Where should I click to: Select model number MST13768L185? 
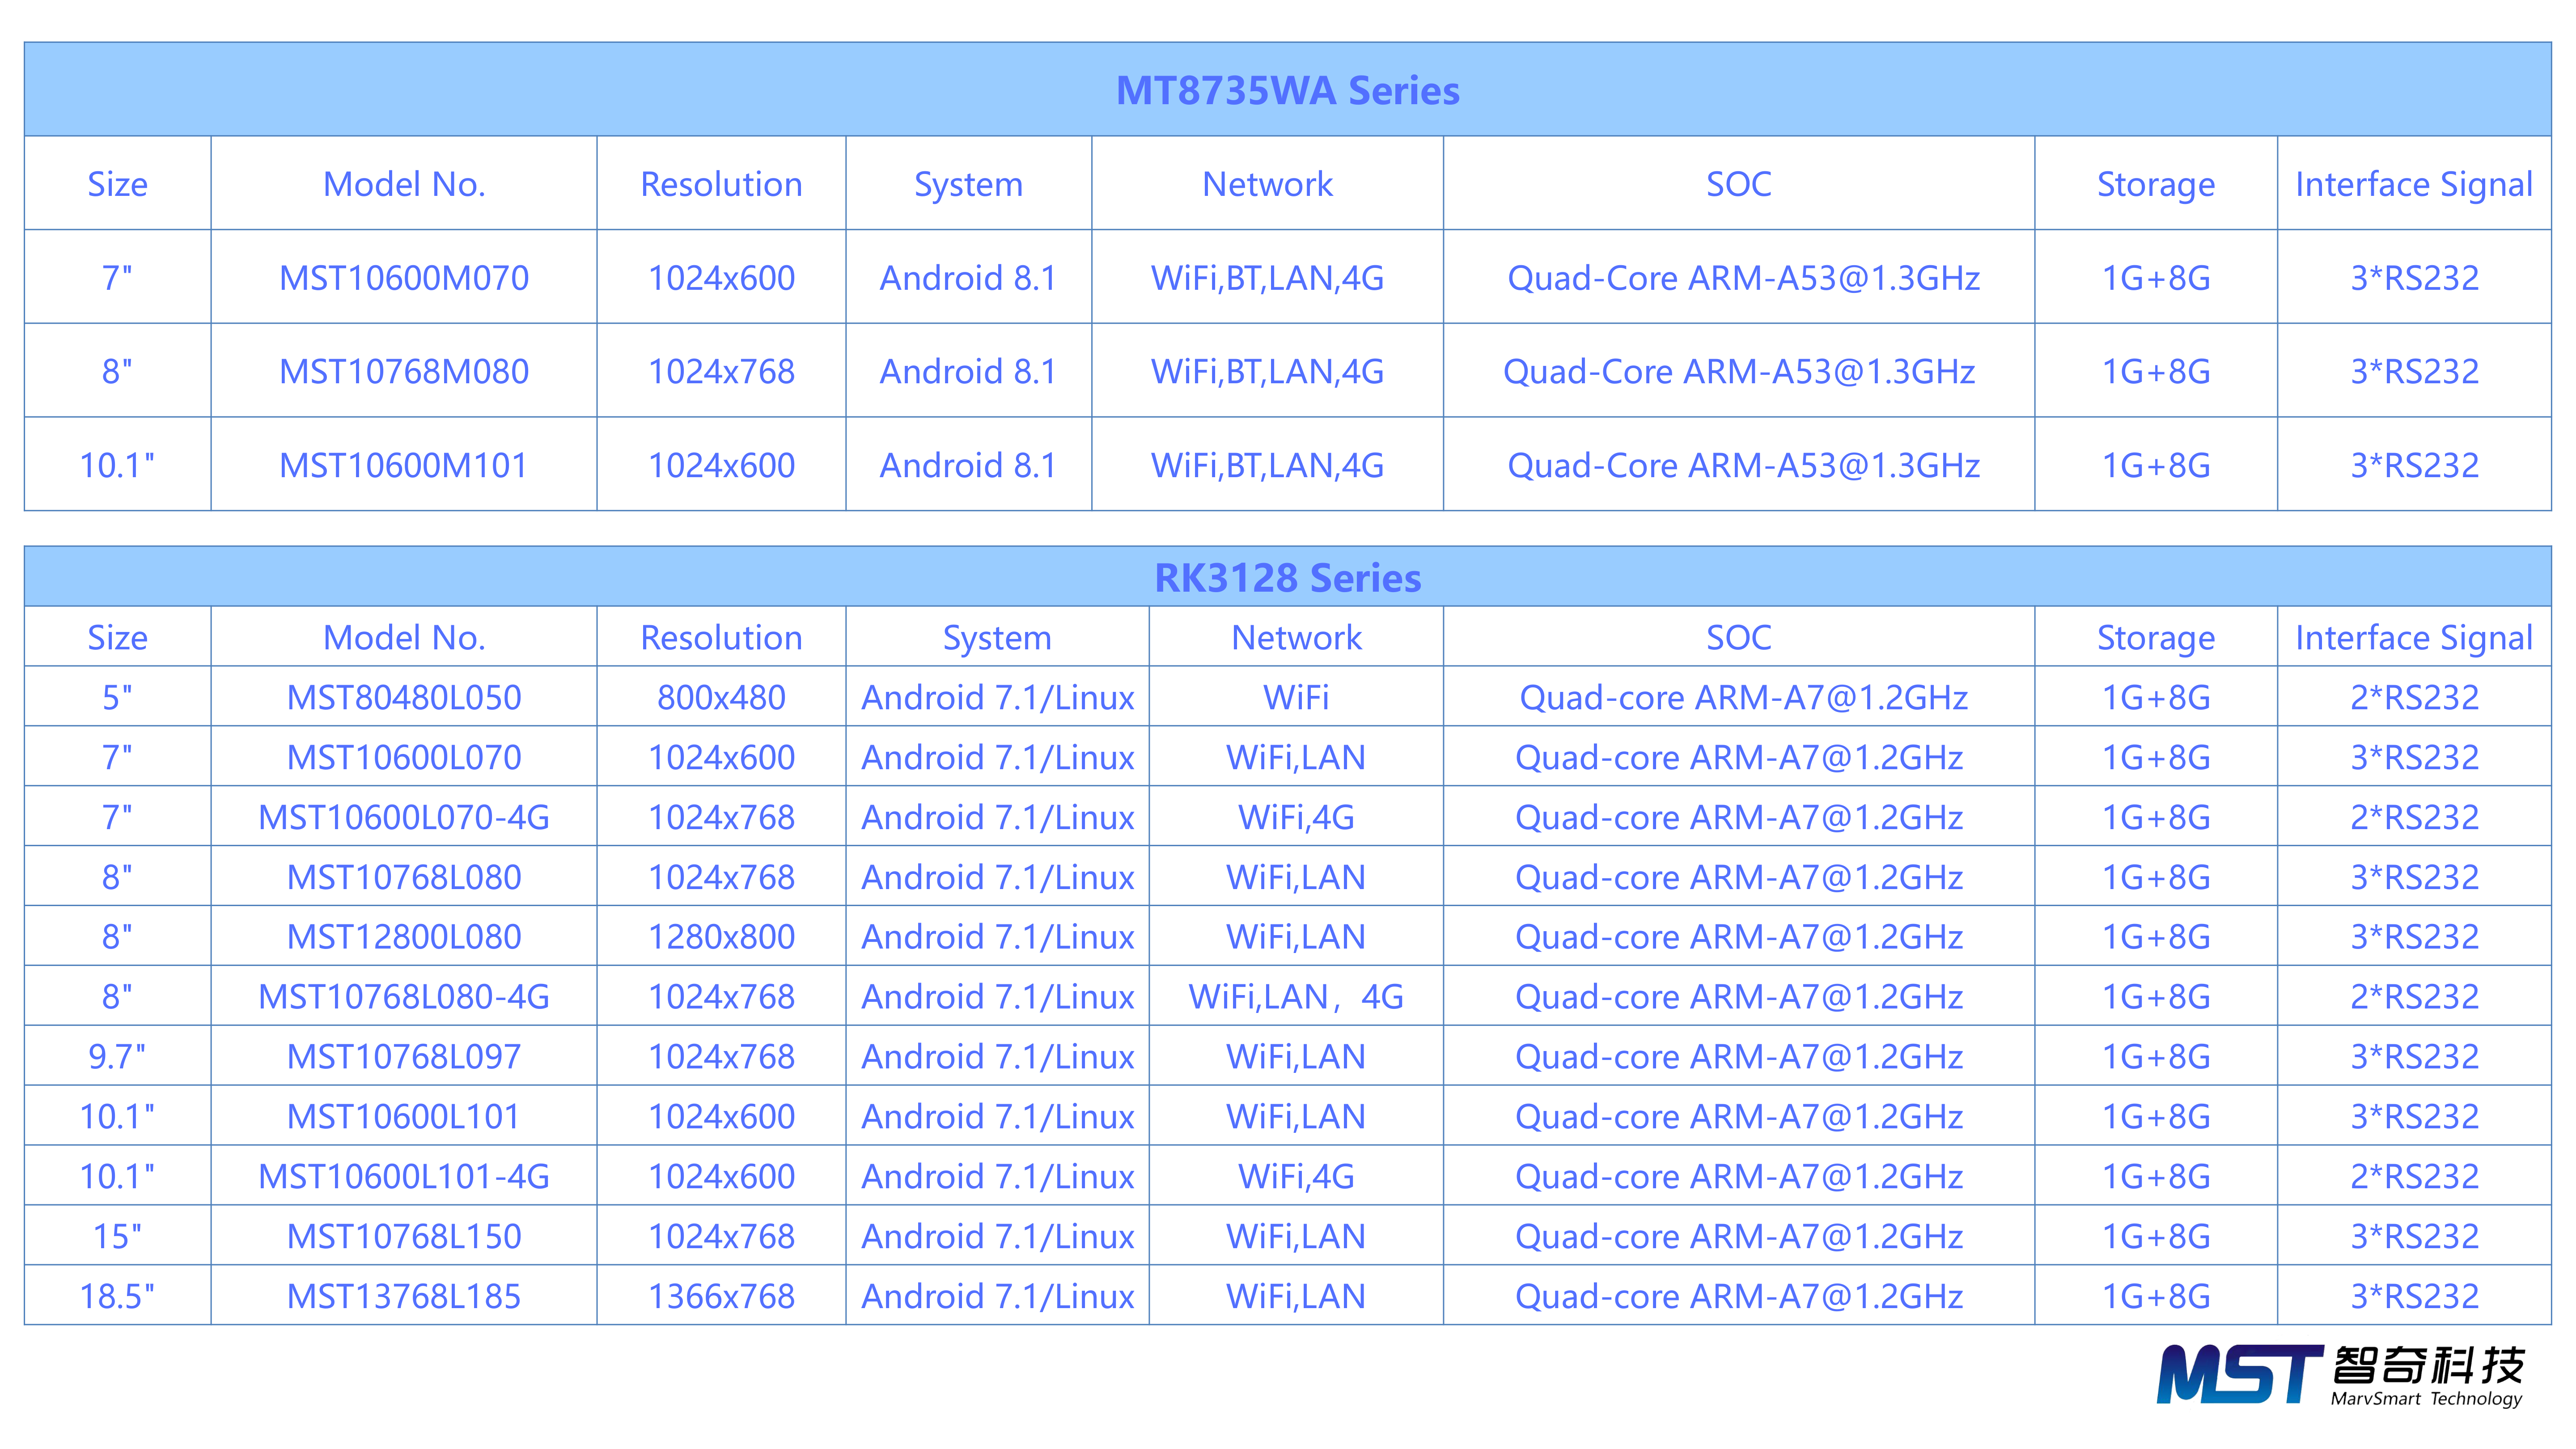point(404,1297)
